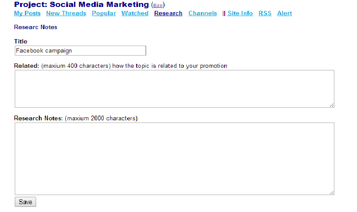Open Site Info page
The image size is (357, 212).
pyautogui.click(x=240, y=13)
